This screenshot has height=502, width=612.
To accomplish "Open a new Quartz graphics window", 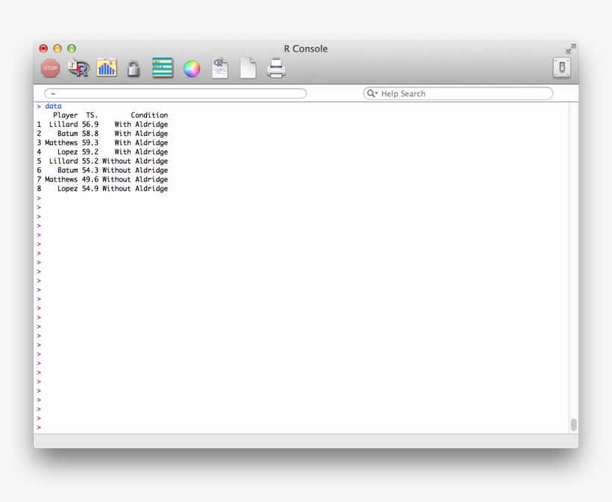I will point(107,69).
